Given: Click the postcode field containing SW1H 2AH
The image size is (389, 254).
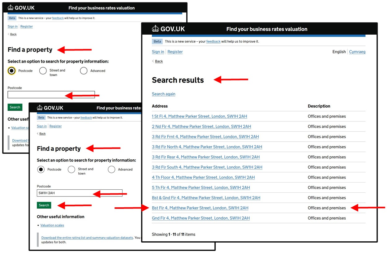Looking at the screenshot, I should coord(79,193).
